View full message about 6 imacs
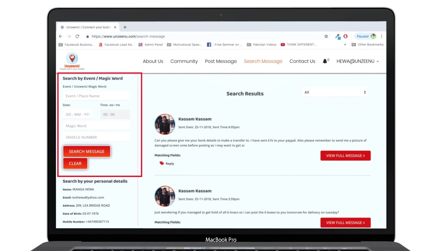 [345, 222]
